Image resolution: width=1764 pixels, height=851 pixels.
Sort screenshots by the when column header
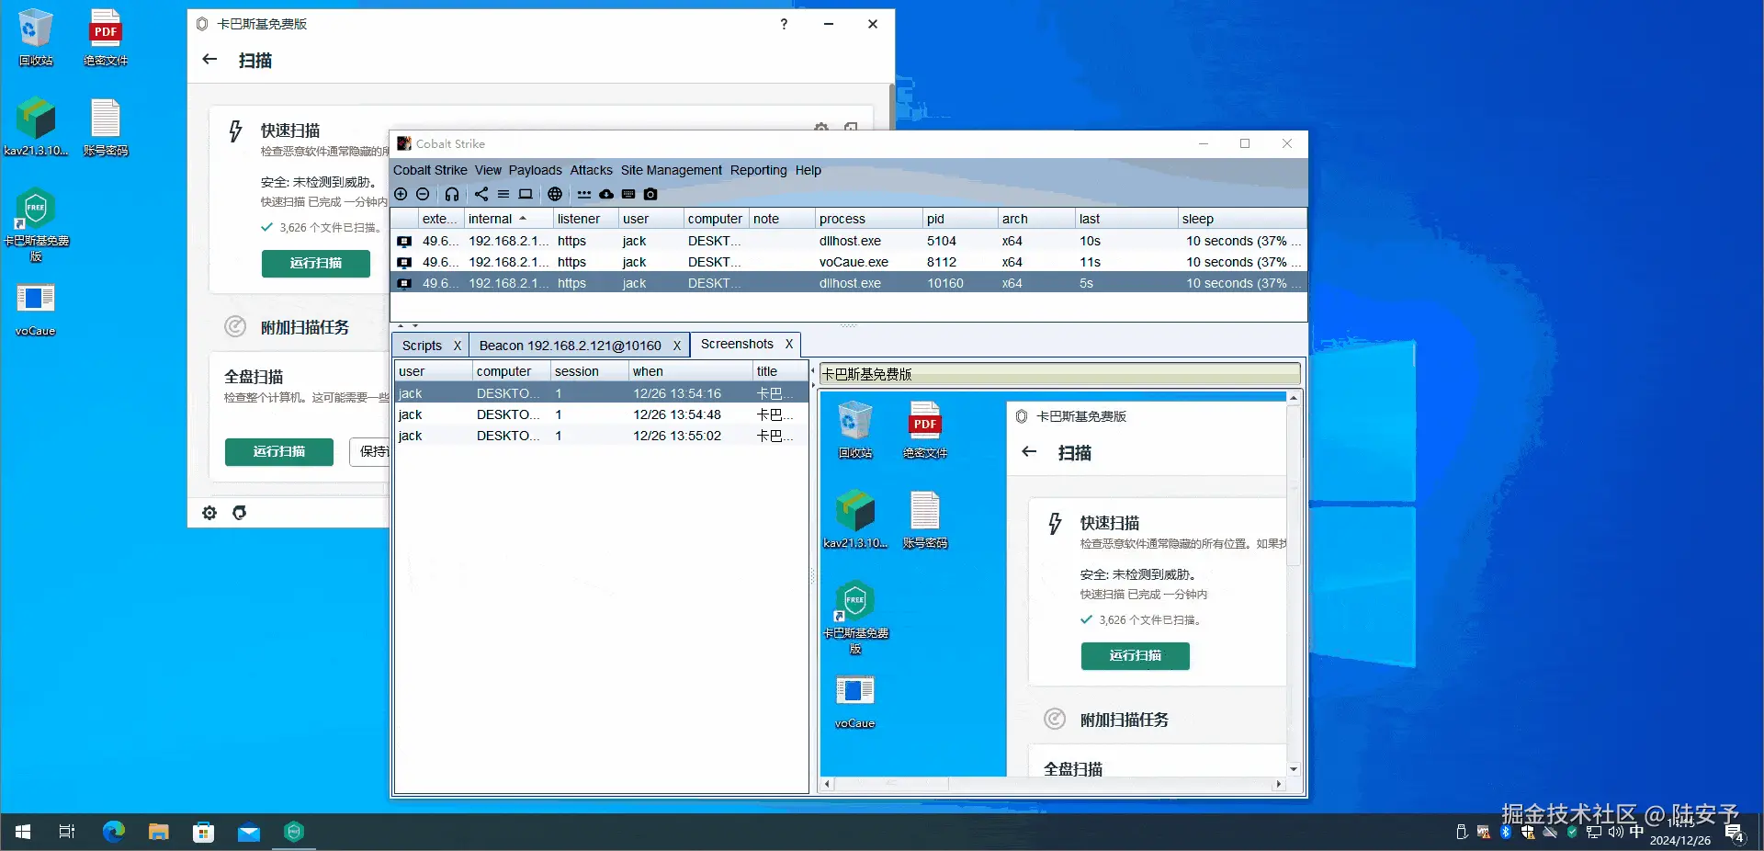pyautogui.click(x=691, y=371)
